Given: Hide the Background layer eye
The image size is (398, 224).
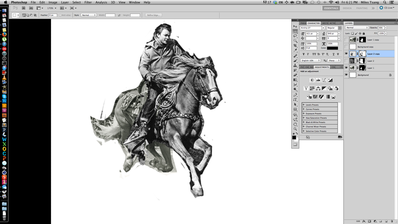Looking at the screenshot, I should (x=346, y=75).
